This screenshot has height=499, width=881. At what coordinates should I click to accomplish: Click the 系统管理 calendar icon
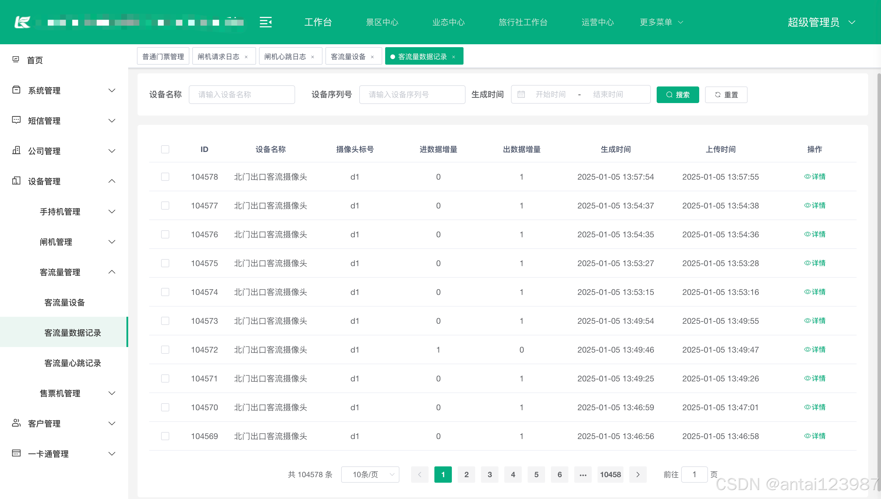[16, 90]
